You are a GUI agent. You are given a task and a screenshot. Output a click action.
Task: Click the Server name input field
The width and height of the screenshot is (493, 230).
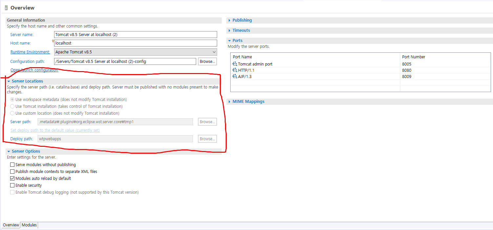[135, 34]
